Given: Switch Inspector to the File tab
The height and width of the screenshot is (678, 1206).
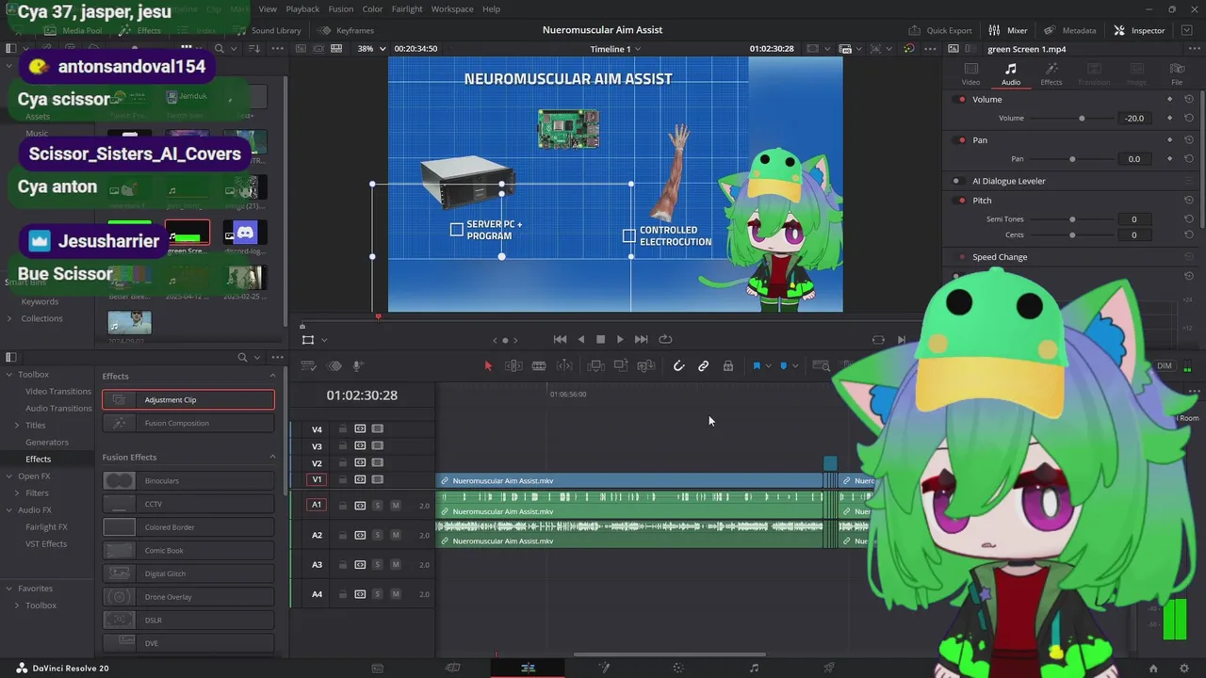Looking at the screenshot, I should point(1177,74).
